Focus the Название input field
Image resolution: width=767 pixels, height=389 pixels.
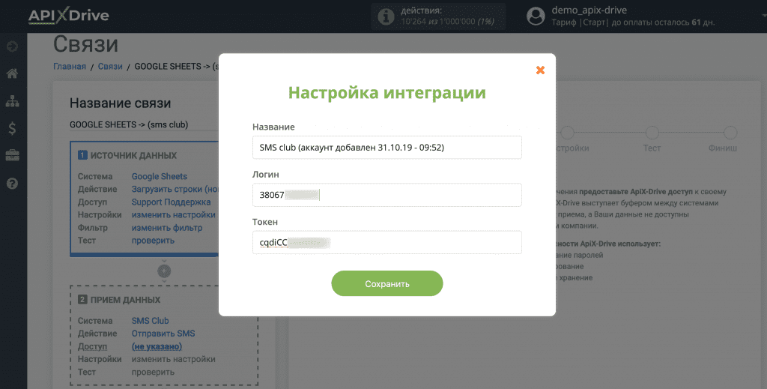tap(387, 148)
